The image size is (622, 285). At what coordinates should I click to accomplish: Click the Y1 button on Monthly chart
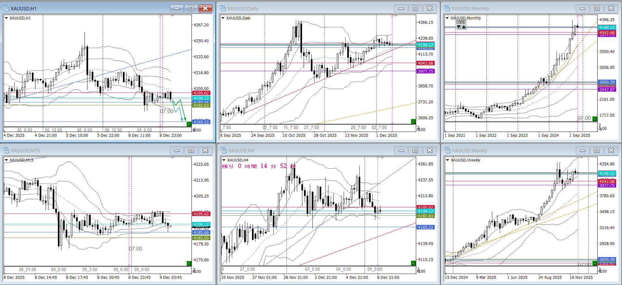coord(461,22)
